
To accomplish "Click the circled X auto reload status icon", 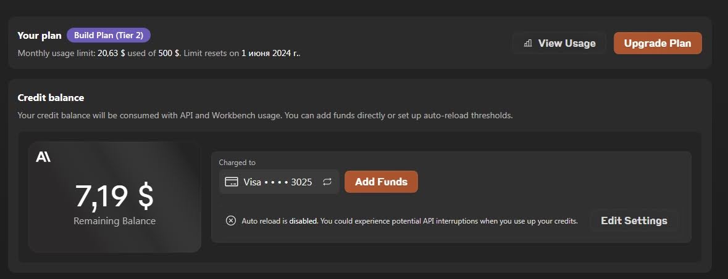I will pyautogui.click(x=231, y=220).
